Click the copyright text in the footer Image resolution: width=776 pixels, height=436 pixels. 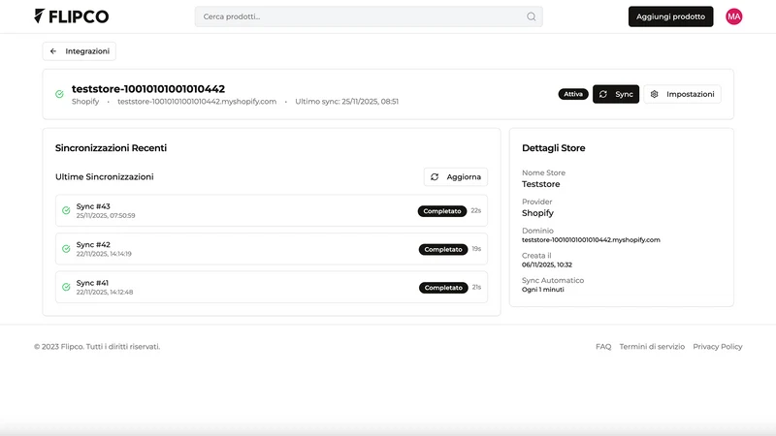coord(97,347)
